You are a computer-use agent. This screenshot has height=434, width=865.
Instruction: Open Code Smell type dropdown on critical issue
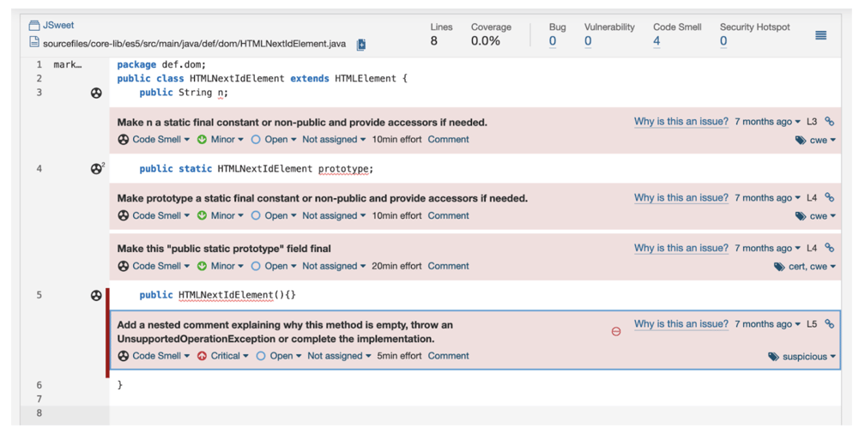coord(156,356)
